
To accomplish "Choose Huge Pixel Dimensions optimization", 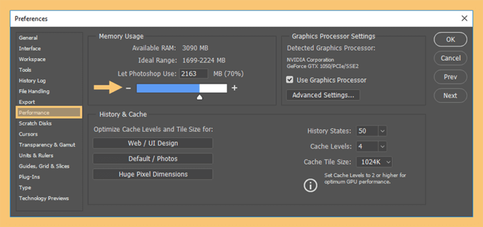I will pos(153,174).
